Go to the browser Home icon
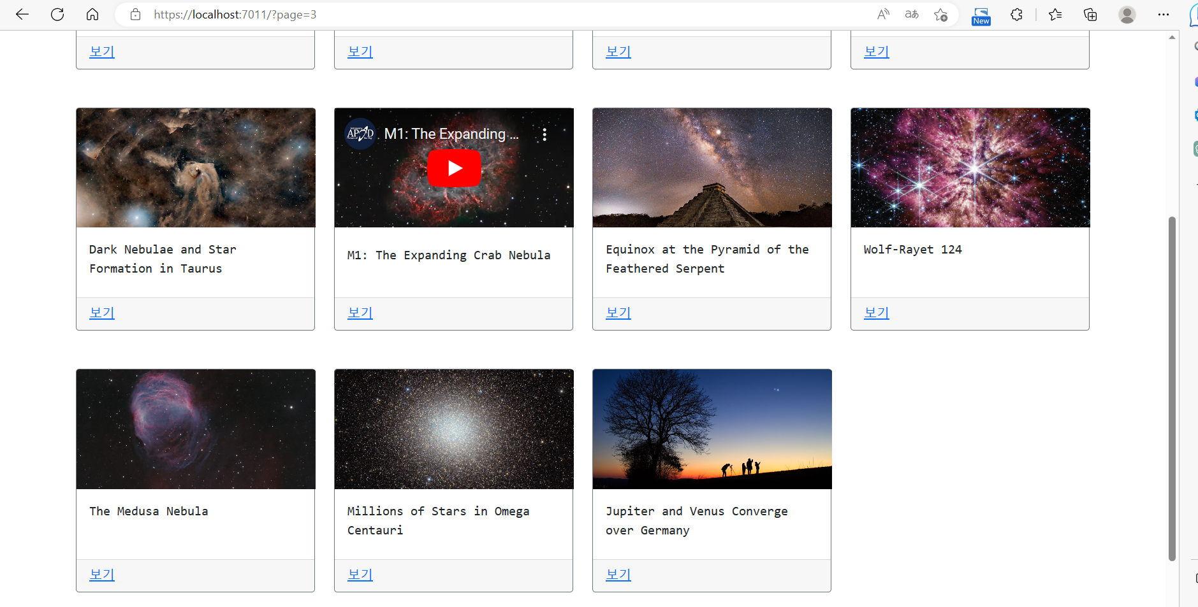The width and height of the screenshot is (1198, 607). tap(92, 14)
